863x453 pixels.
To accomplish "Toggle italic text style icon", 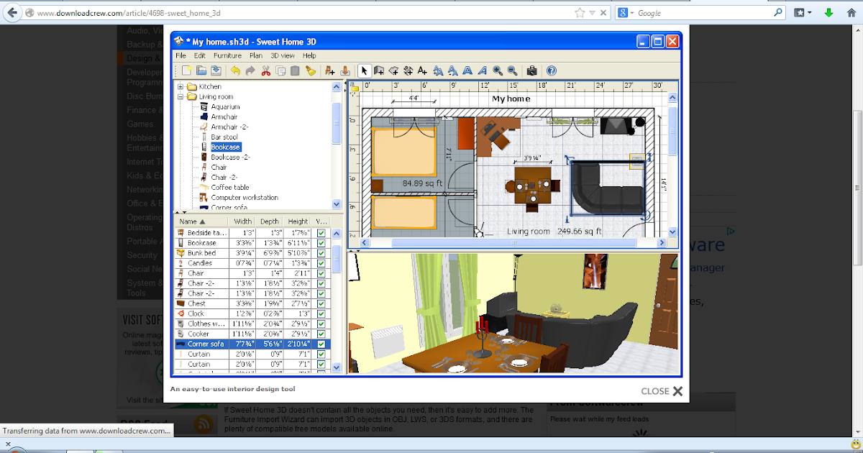I will (482, 70).
